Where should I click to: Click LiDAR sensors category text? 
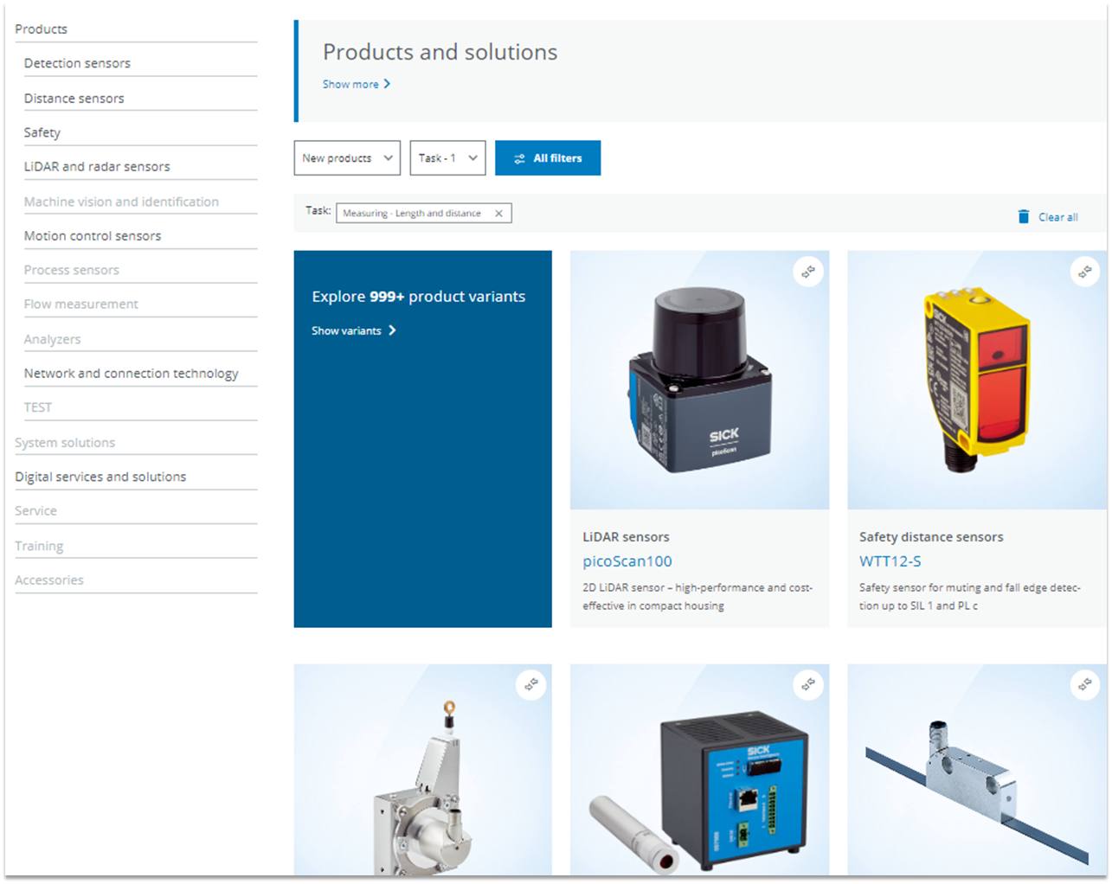(626, 537)
